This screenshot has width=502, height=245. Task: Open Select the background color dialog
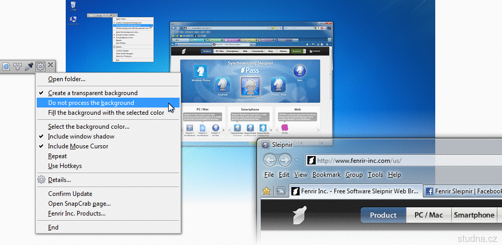click(x=88, y=127)
